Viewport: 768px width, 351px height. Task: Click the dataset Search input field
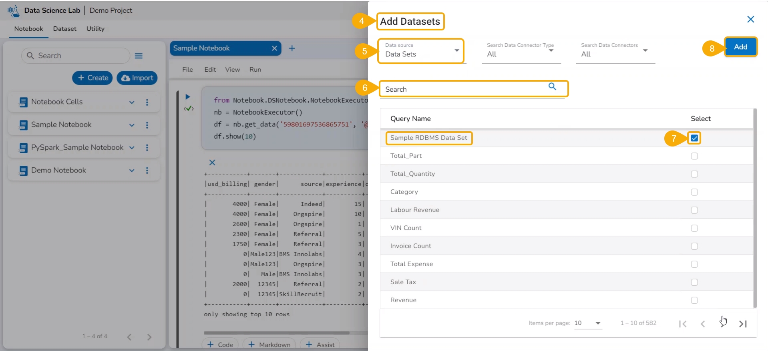coord(464,89)
